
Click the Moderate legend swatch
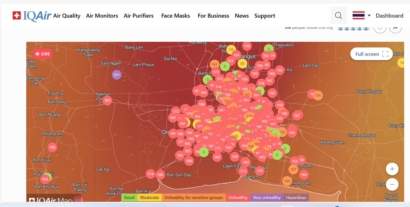(x=150, y=197)
